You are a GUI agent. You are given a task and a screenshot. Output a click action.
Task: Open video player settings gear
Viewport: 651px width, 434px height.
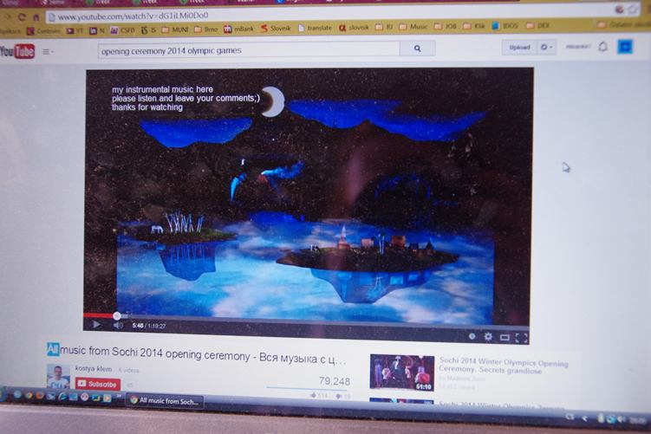point(488,336)
